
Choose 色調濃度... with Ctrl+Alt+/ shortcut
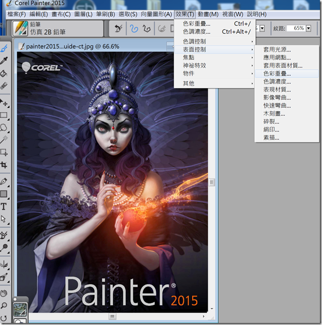tap(215, 32)
